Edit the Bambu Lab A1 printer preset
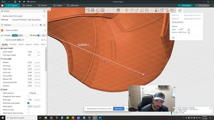 click(x=44, y=16)
